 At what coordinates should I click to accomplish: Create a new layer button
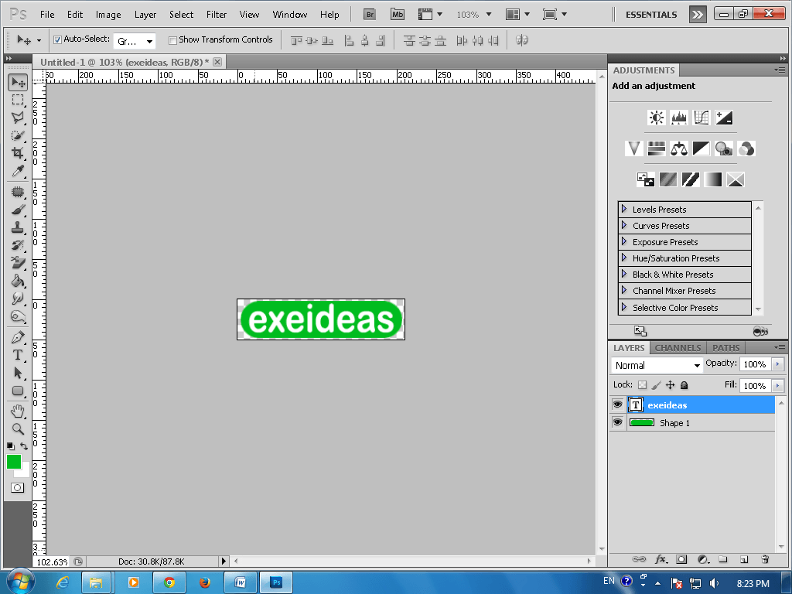pyautogui.click(x=743, y=559)
